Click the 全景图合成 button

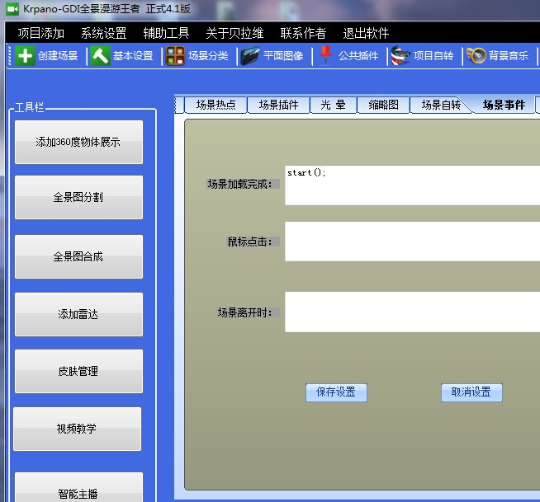(79, 256)
